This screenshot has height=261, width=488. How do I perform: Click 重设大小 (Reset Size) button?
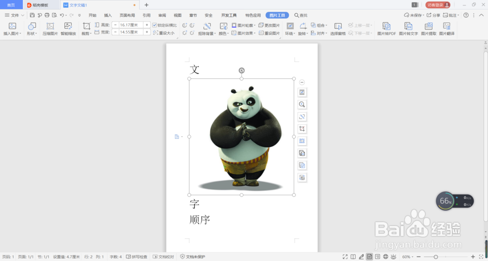[x=163, y=33]
